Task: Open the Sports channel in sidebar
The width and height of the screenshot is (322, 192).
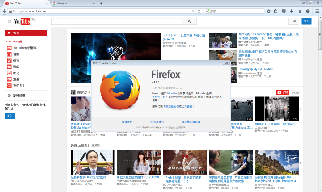Action: 16,61
